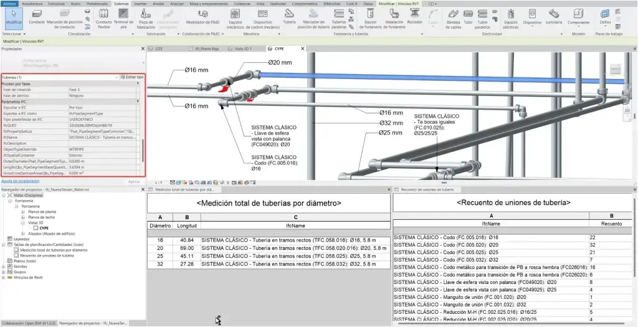
Task: Collapse Tablas de planificación/Cantidades node
Action: click(4, 245)
